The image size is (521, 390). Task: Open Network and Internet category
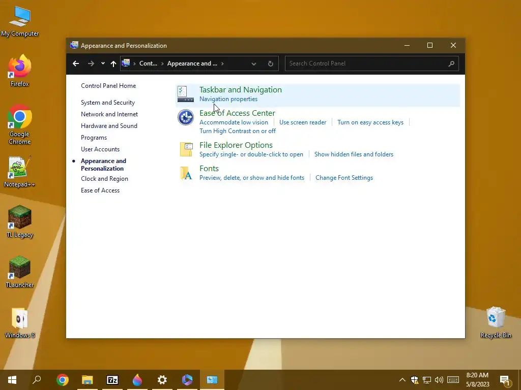pyautogui.click(x=109, y=114)
